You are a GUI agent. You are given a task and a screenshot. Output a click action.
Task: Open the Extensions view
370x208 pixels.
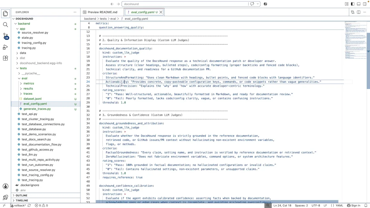coord(5,58)
